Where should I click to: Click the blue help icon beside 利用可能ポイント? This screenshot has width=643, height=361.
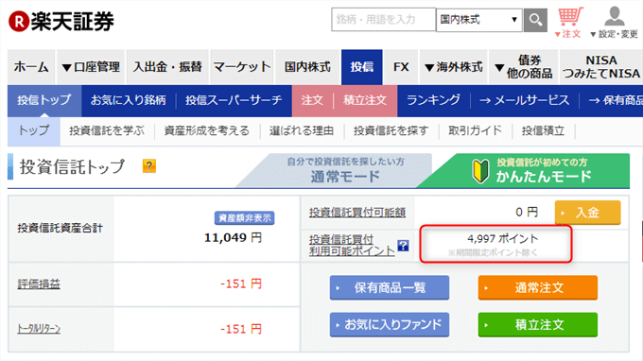[403, 246]
